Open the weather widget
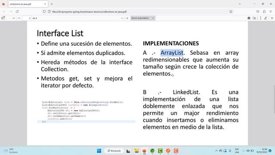The width and height of the screenshot is (275, 155). point(11,151)
